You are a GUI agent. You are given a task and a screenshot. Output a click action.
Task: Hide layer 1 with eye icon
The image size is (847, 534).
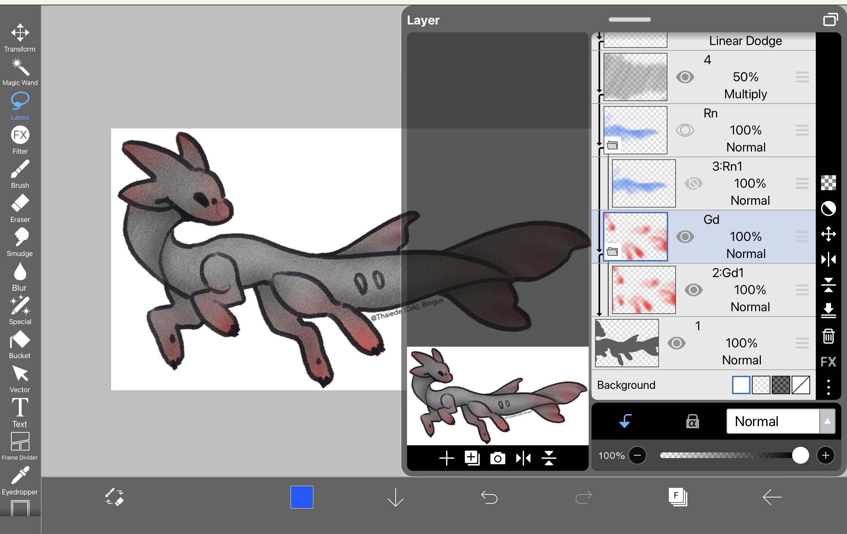coord(676,343)
